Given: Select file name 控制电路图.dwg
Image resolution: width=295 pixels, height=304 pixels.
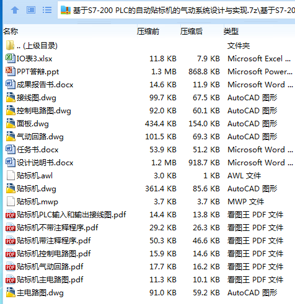Looking at the screenshot, I should (x=44, y=111).
